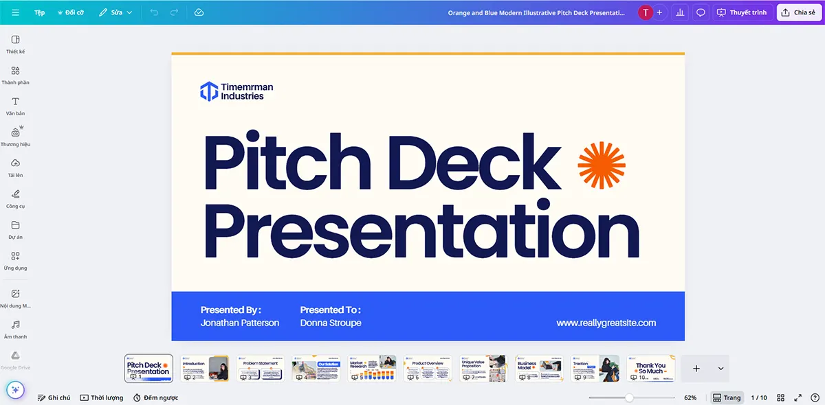Screen dimensions: 825x405
Task: Open the Thành phần elements panel
Action: coord(15,76)
